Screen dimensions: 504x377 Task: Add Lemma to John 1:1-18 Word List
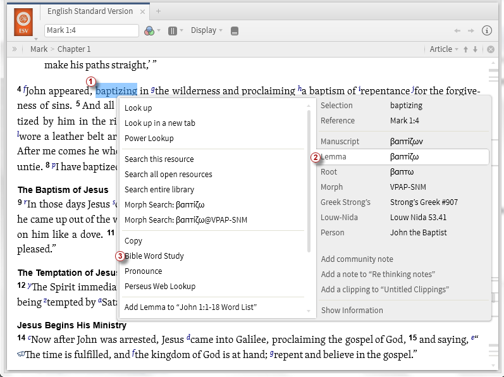point(190,307)
